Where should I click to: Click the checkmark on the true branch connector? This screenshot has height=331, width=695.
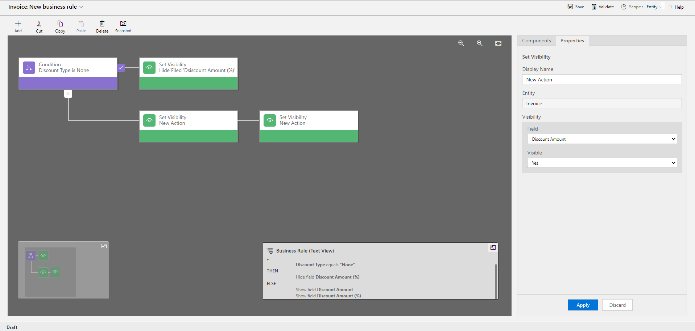click(121, 67)
